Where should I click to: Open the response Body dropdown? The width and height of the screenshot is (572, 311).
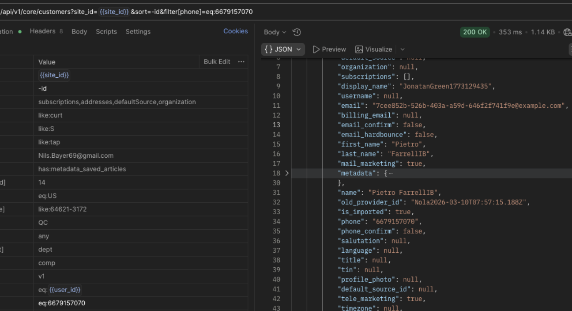(x=275, y=32)
